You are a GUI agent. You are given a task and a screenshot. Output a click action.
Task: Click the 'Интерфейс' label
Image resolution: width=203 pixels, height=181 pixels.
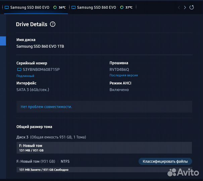pos(27,83)
